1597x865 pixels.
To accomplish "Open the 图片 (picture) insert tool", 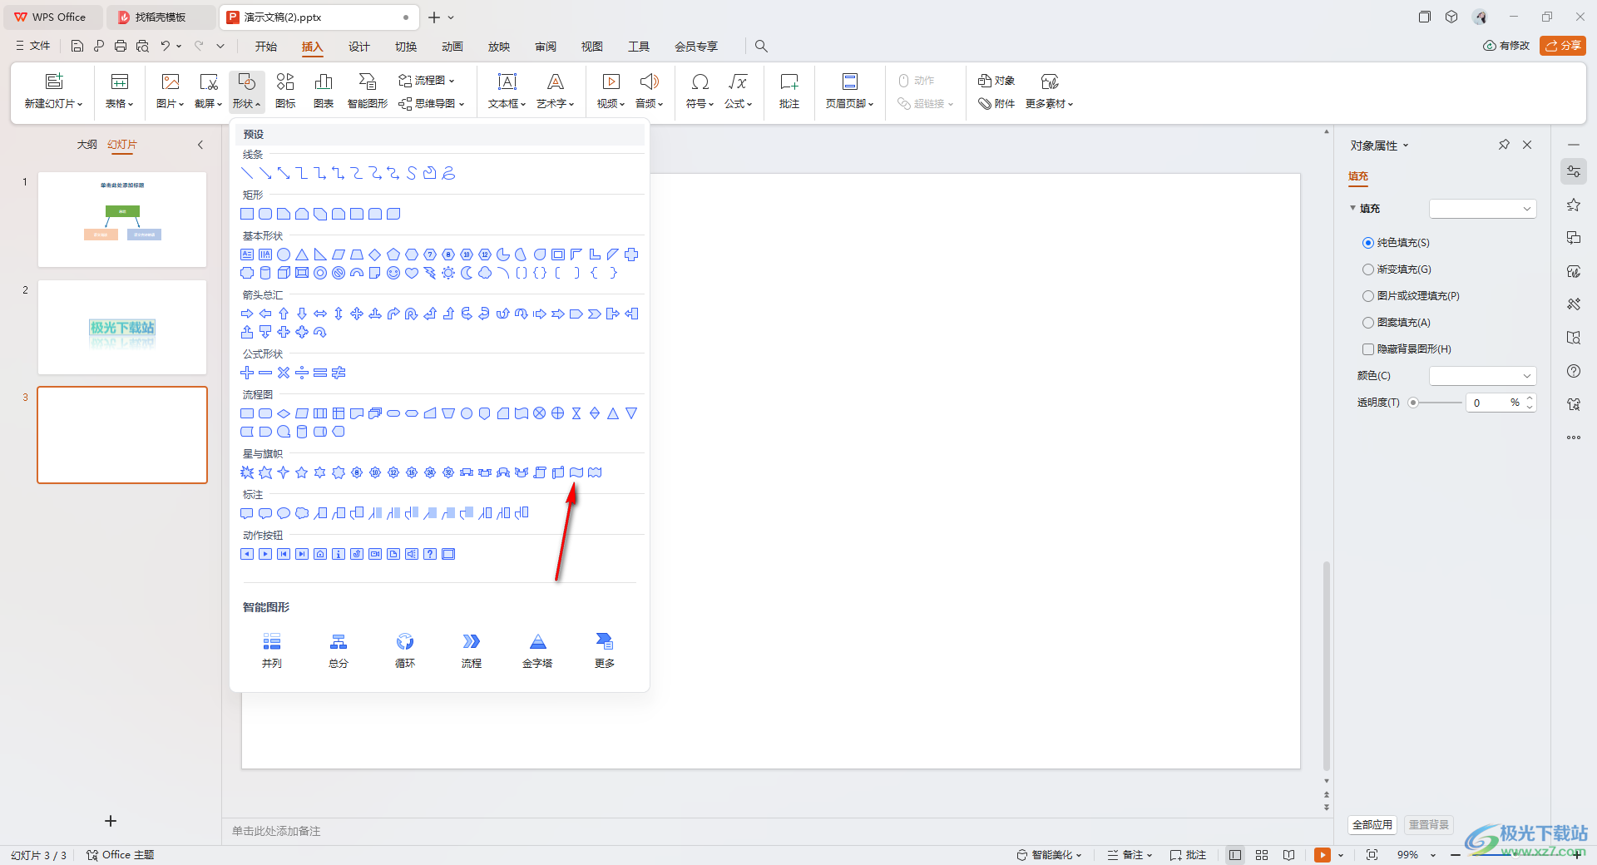I will (170, 91).
